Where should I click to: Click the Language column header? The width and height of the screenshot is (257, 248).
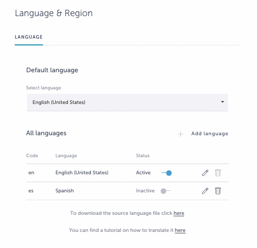point(66,156)
